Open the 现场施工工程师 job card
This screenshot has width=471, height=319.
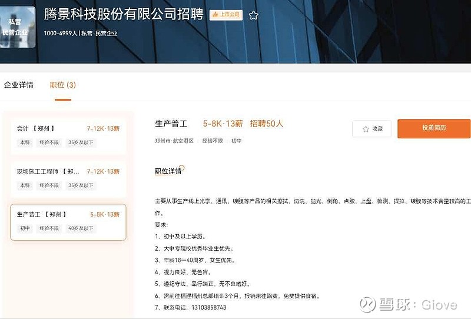pos(68,179)
